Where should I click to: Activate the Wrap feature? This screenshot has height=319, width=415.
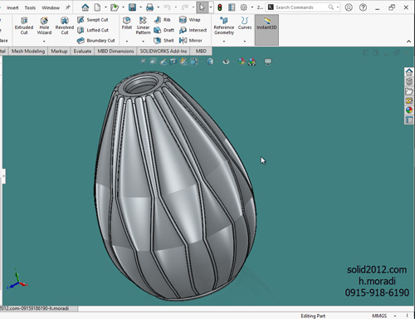click(189, 20)
